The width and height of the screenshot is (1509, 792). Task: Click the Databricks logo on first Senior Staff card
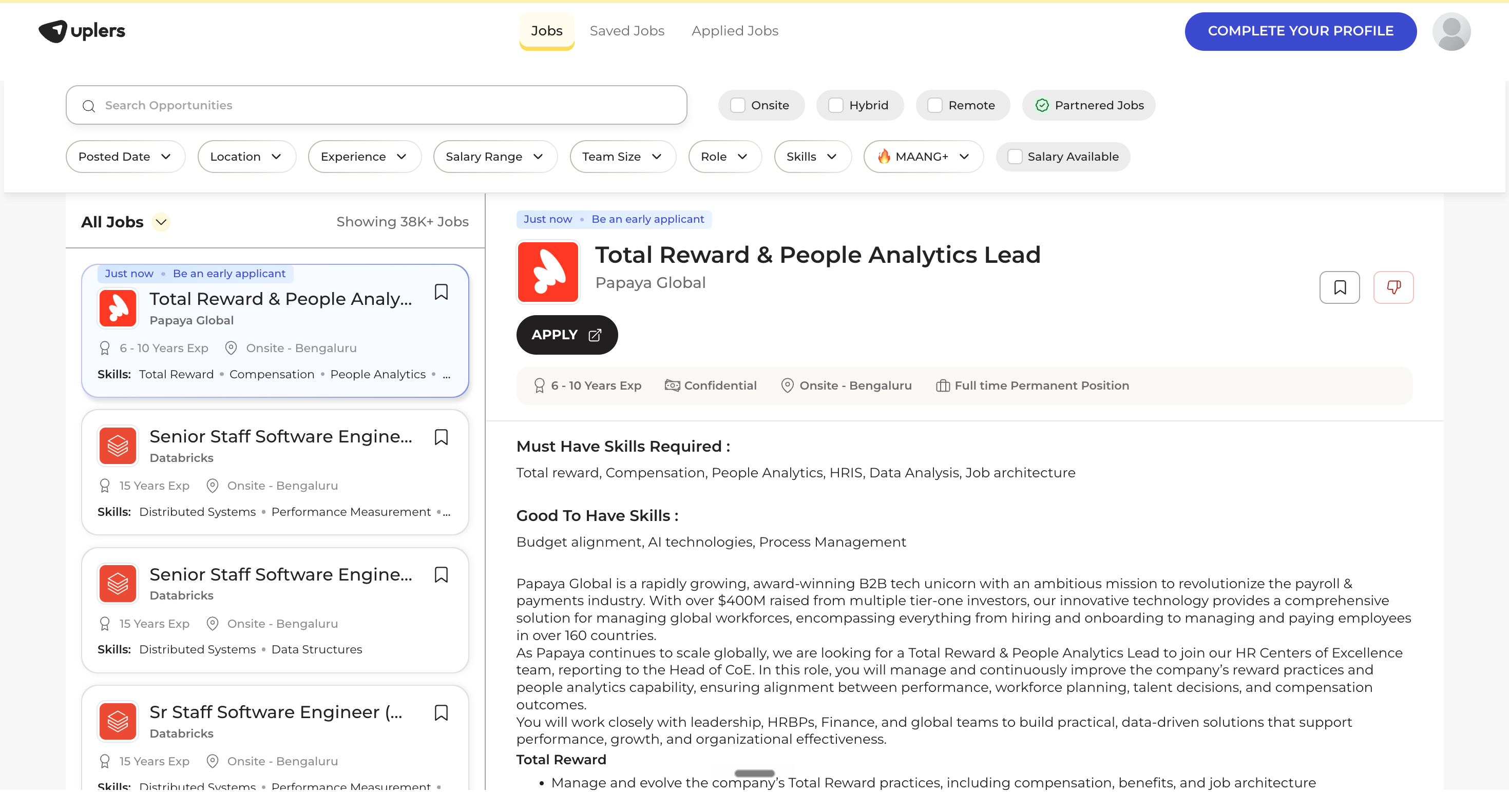click(x=118, y=446)
